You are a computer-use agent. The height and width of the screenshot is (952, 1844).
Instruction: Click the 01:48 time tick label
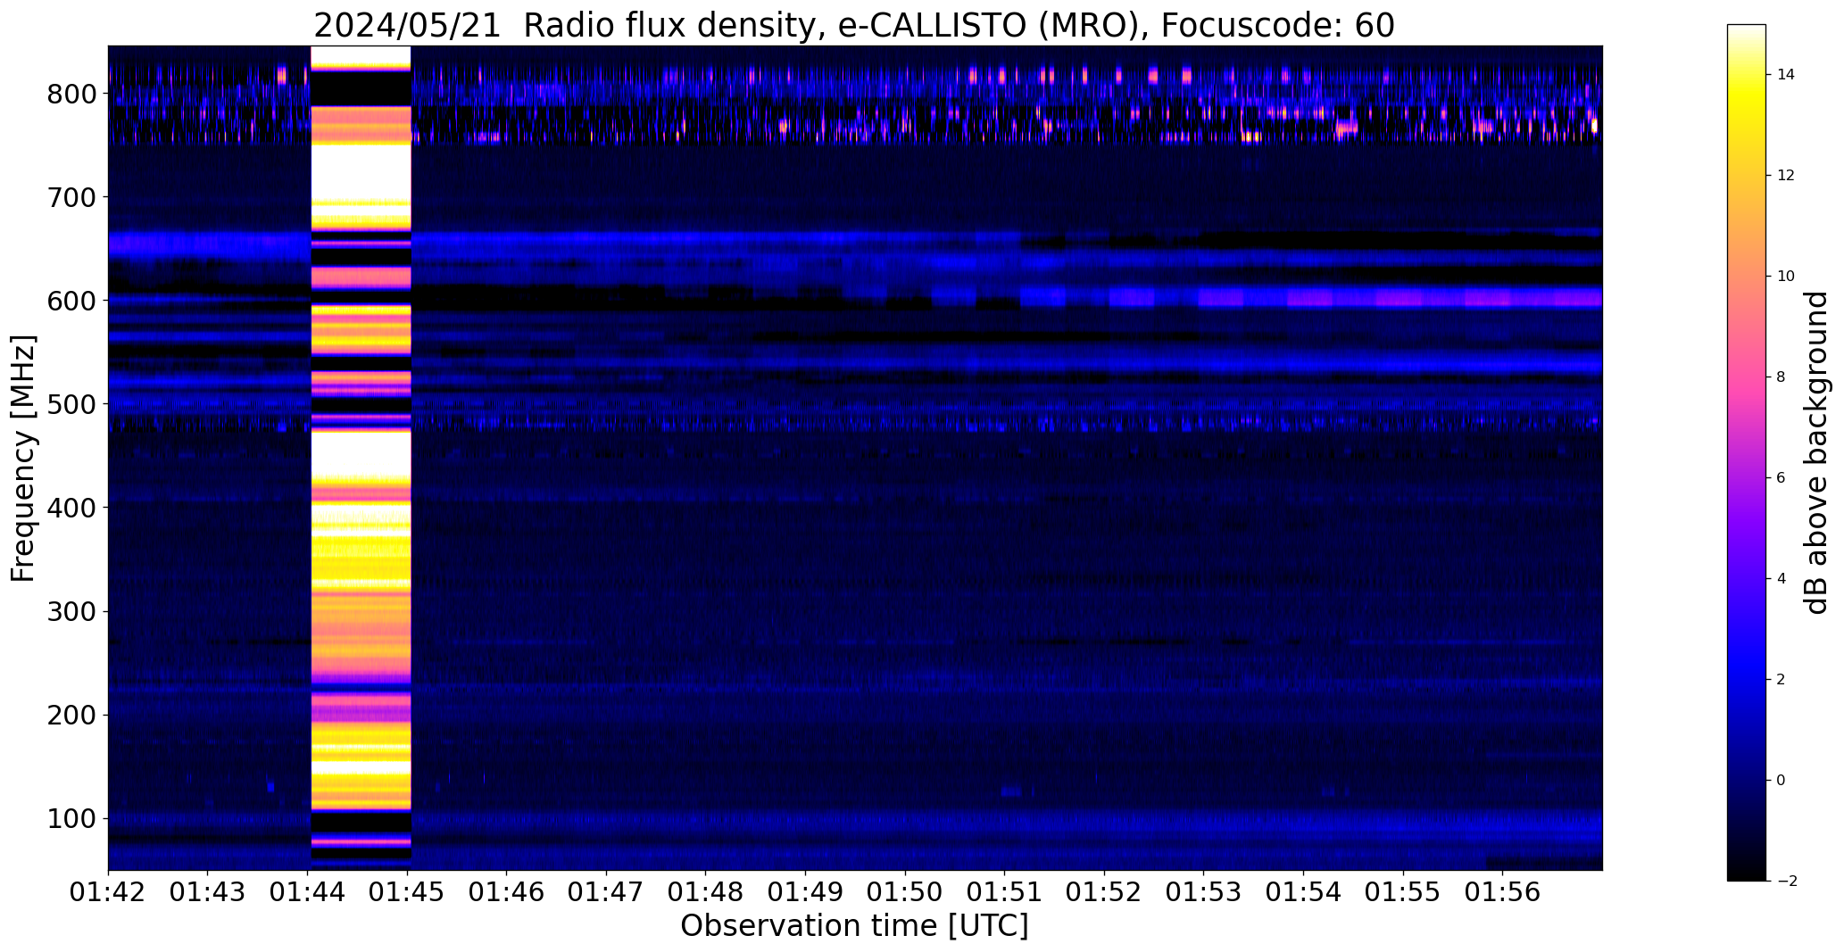click(x=706, y=891)
